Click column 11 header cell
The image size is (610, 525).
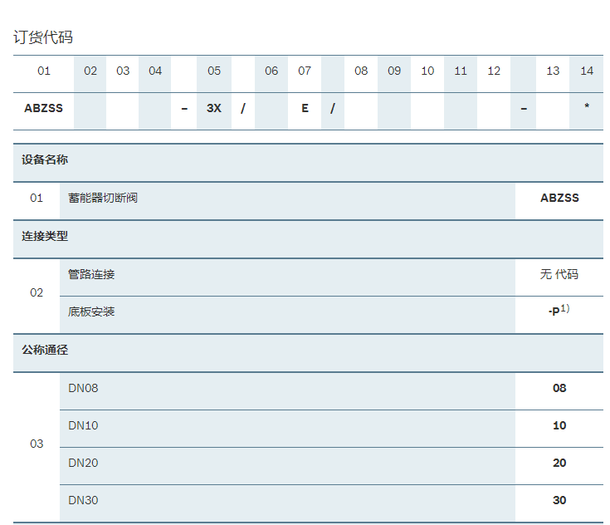click(x=461, y=71)
